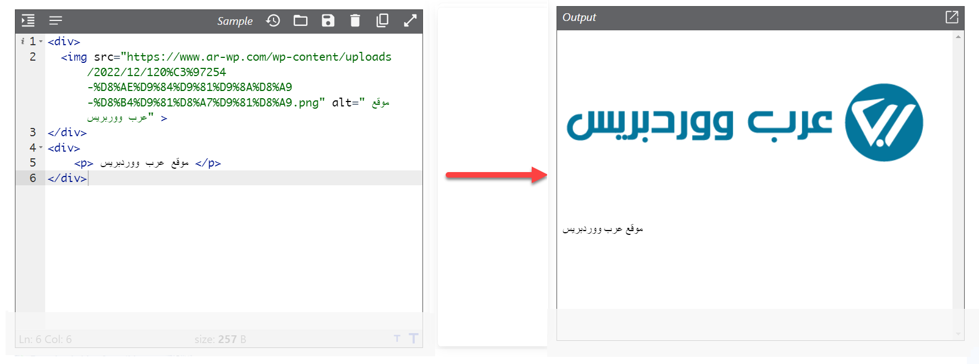Collapse the div fold arrow on line 1
The width and height of the screenshot is (979, 364).
(41, 41)
